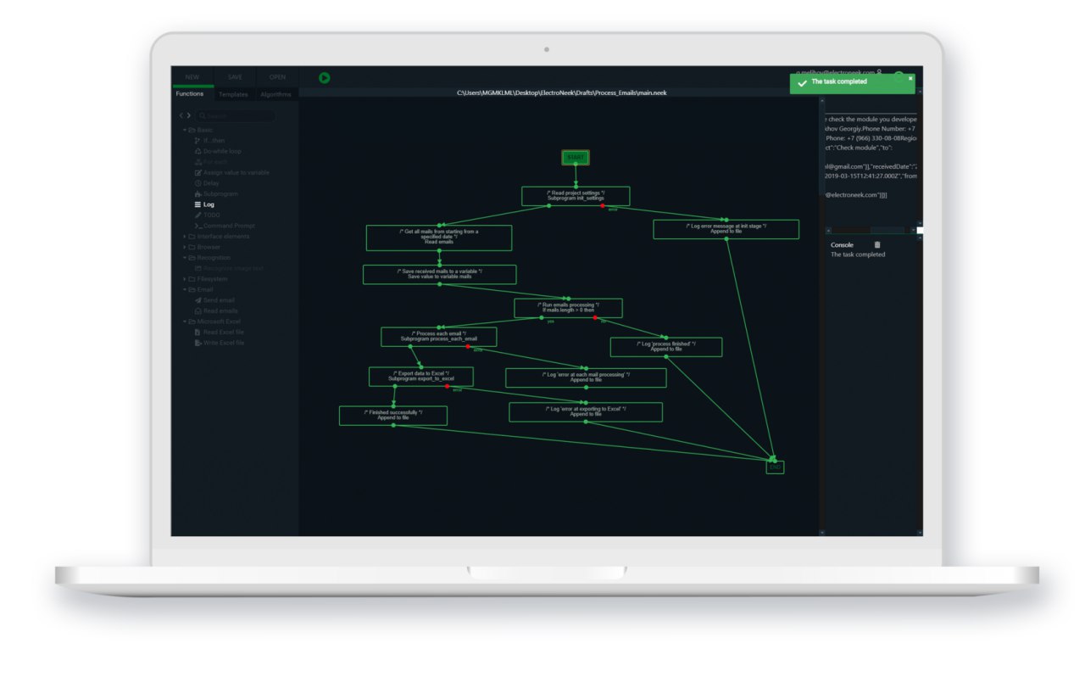Click the Console heading in the right panel
The width and height of the screenshot is (1085, 688).
click(842, 245)
